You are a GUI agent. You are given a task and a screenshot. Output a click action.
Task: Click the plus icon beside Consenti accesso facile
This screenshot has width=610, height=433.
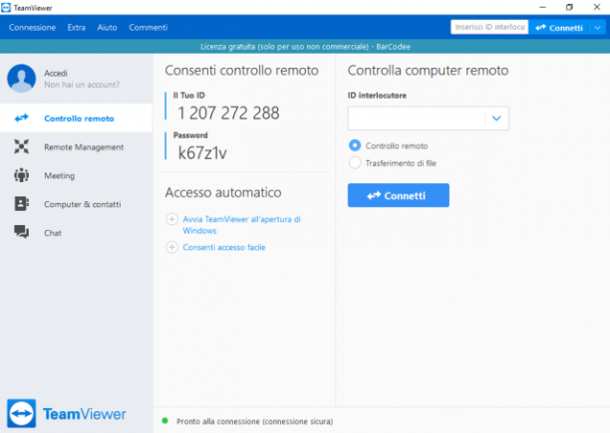tap(172, 247)
